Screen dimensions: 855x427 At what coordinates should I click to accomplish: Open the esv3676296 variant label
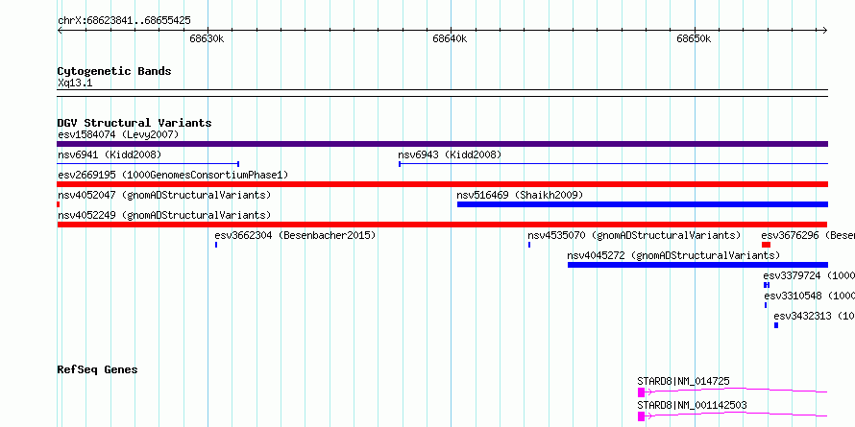point(808,235)
